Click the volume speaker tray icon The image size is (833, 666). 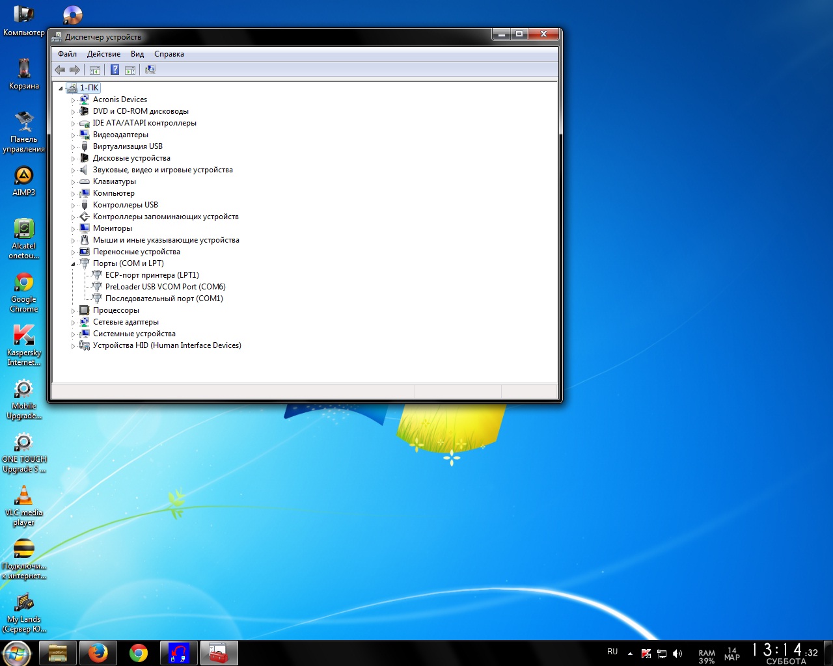pos(677,654)
